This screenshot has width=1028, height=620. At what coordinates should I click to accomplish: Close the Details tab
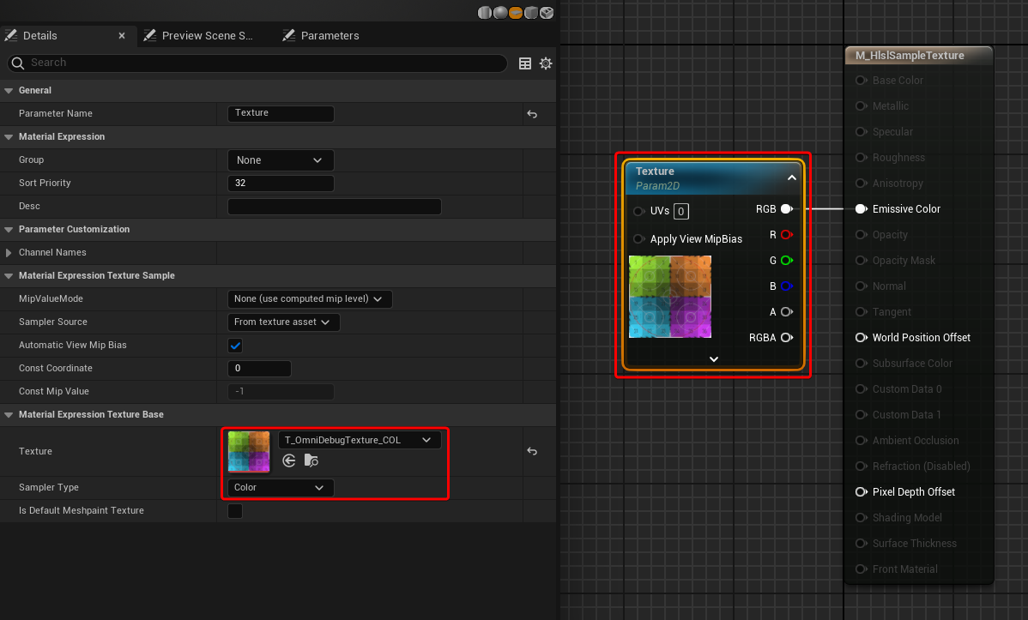(122, 36)
